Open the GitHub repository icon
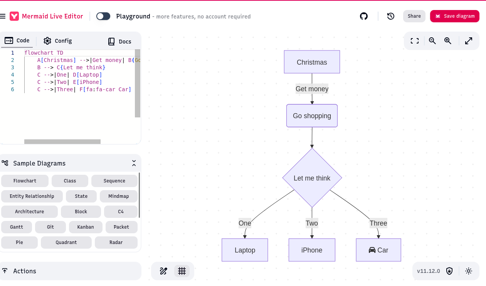This screenshot has height=286, width=486. [x=363, y=16]
